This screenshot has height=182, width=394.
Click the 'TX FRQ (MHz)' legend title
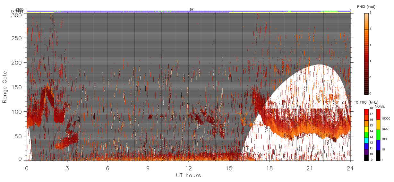tap(366, 102)
